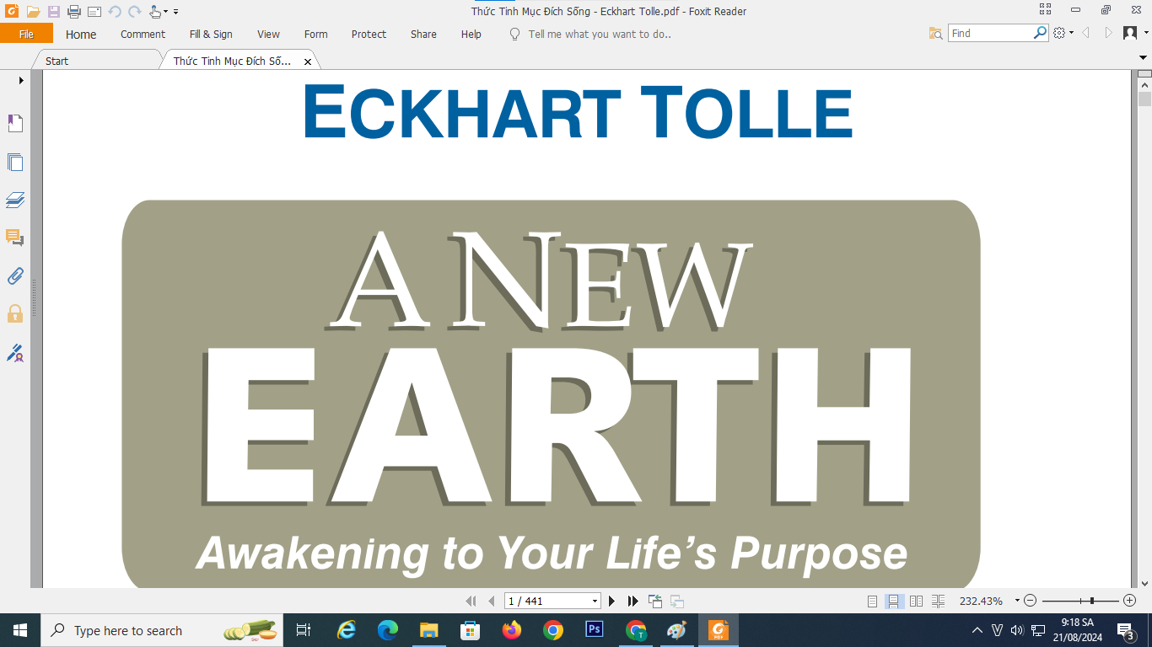Click the zoom slider handle
Screen dimensions: 1152x647
coord(1092,601)
